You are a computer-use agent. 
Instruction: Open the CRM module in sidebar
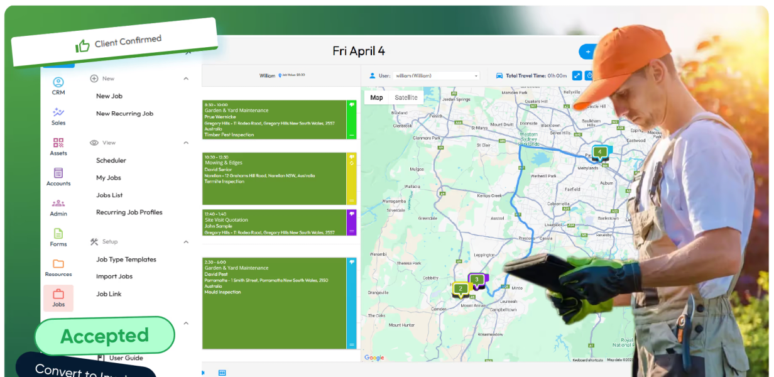(58, 86)
